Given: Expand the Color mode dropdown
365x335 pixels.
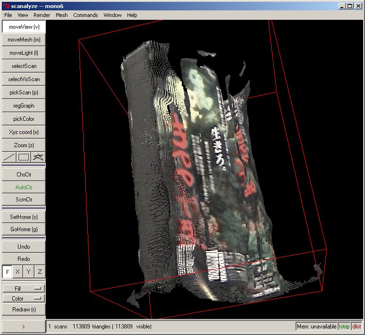Looking at the screenshot, I should pyautogui.click(x=24, y=299).
